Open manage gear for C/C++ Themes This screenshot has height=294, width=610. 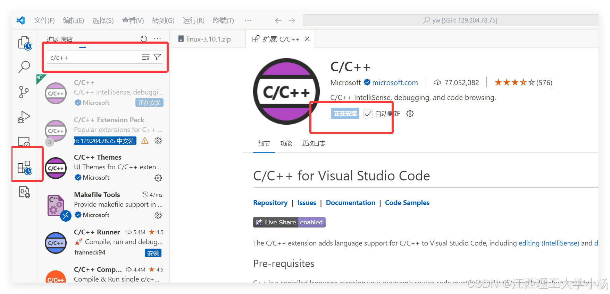point(158,178)
